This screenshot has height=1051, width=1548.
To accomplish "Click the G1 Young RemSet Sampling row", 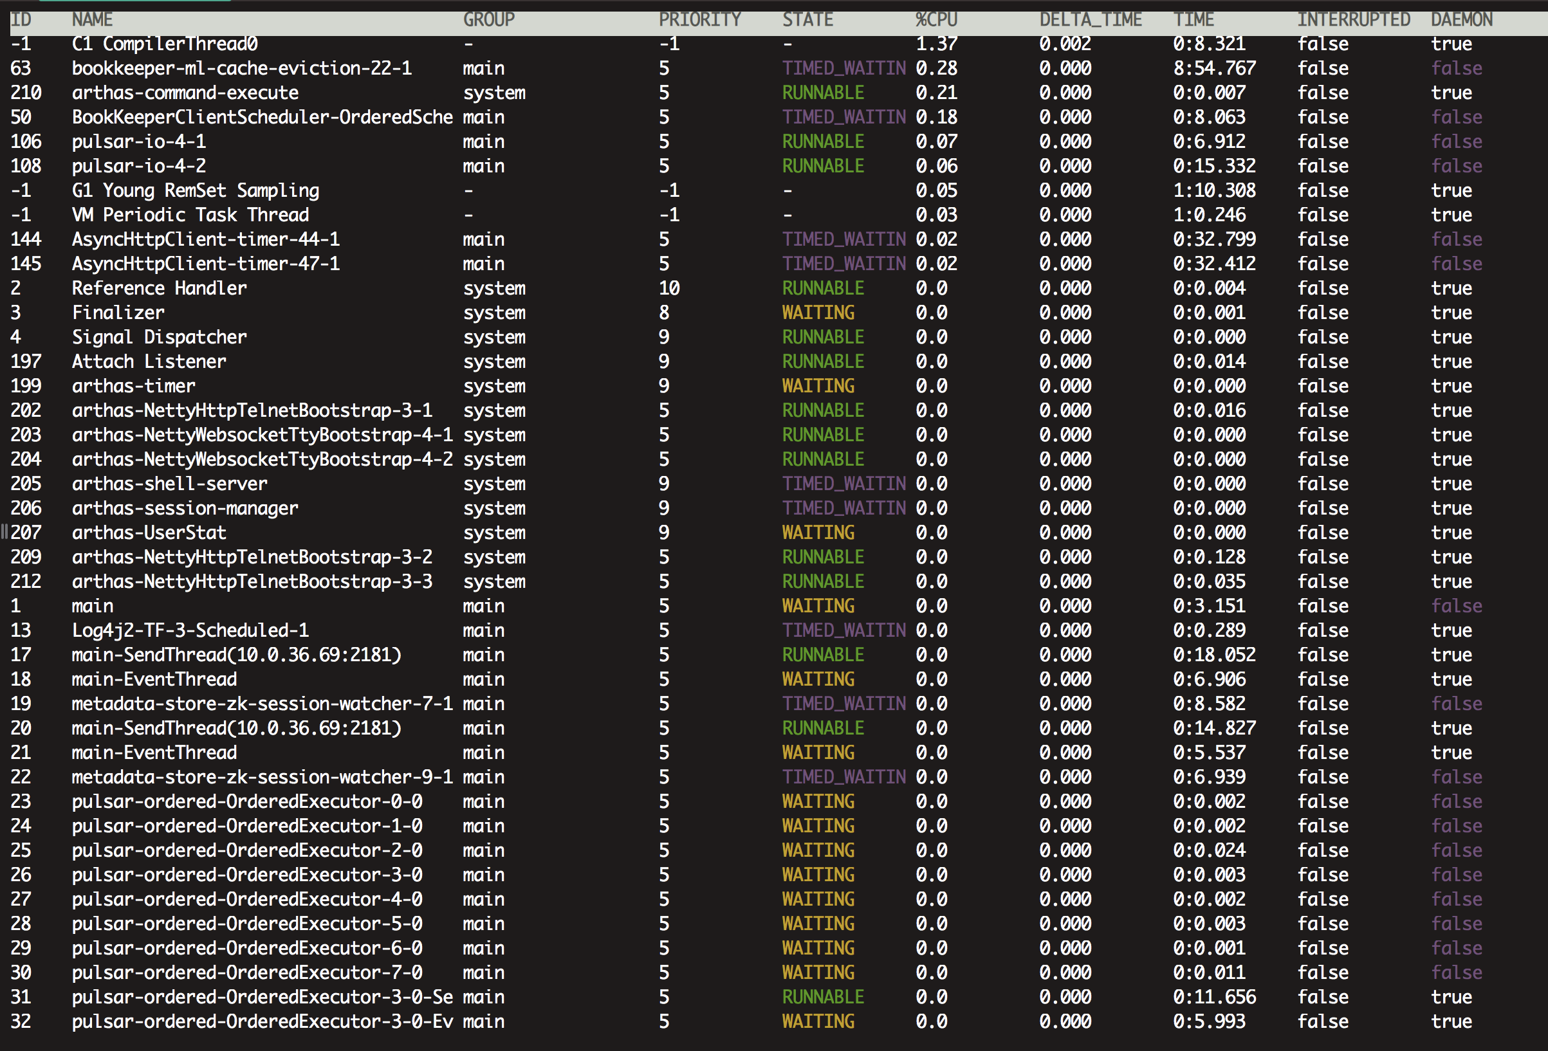I will point(195,191).
